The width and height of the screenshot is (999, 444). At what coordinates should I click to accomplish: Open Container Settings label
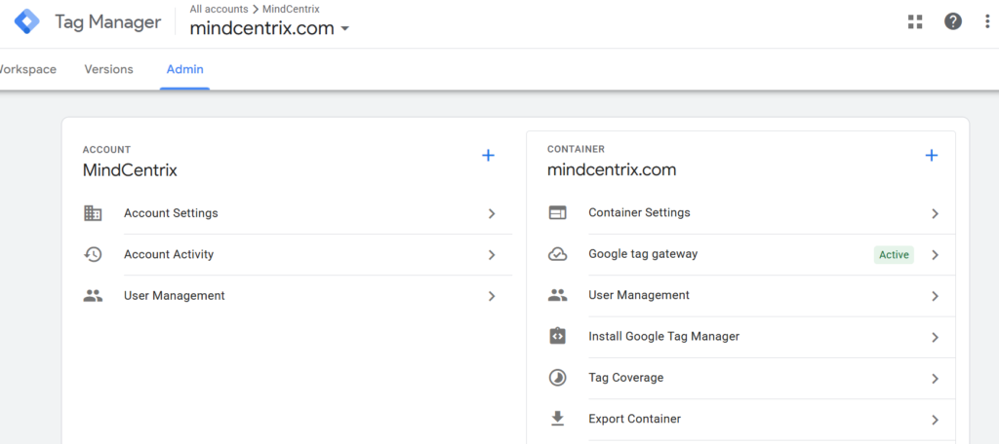(x=639, y=212)
